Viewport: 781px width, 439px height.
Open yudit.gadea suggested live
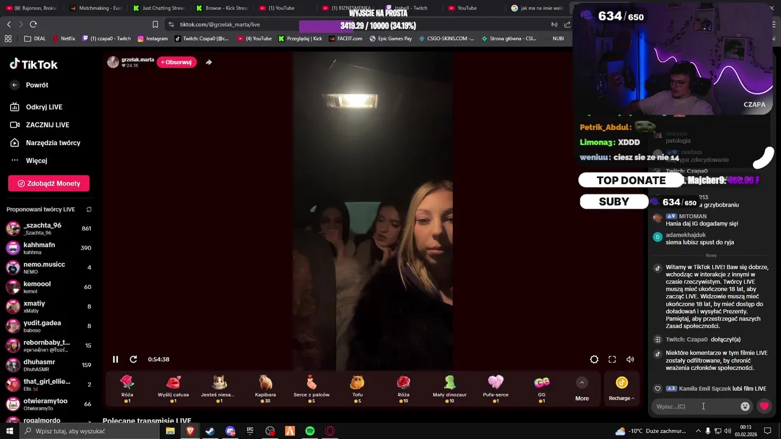click(49, 326)
